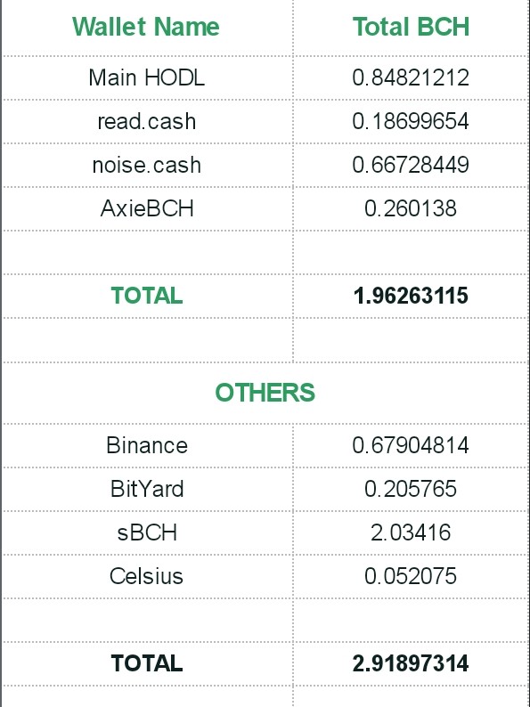The width and height of the screenshot is (530, 707).
Task: Select noise.cash amount 0.66728449
Action: tap(411, 165)
